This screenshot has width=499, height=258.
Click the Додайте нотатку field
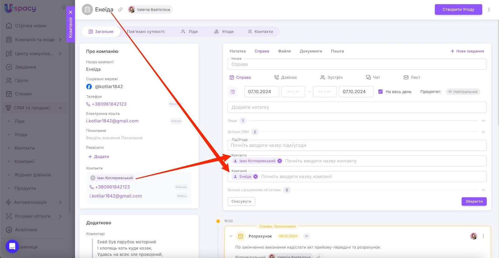click(x=357, y=107)
